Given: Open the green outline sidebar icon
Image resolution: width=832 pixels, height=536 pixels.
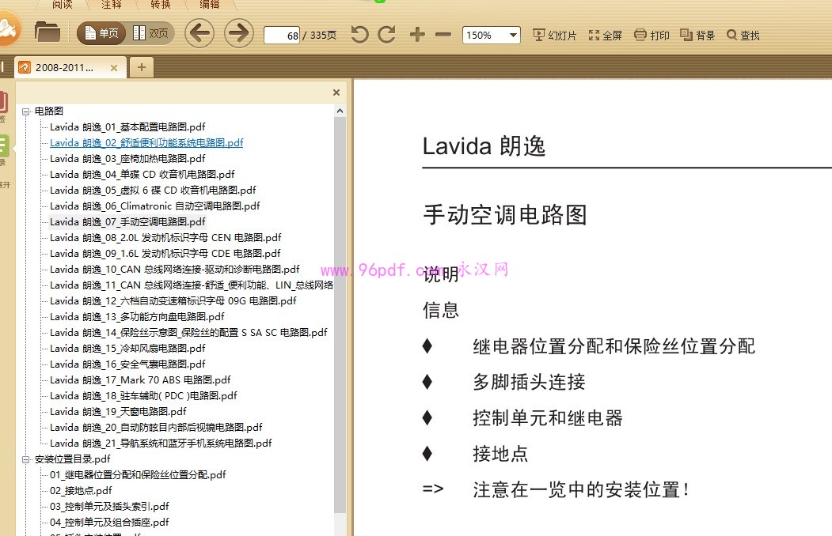Looking at the screenshot, I should 4,145.
